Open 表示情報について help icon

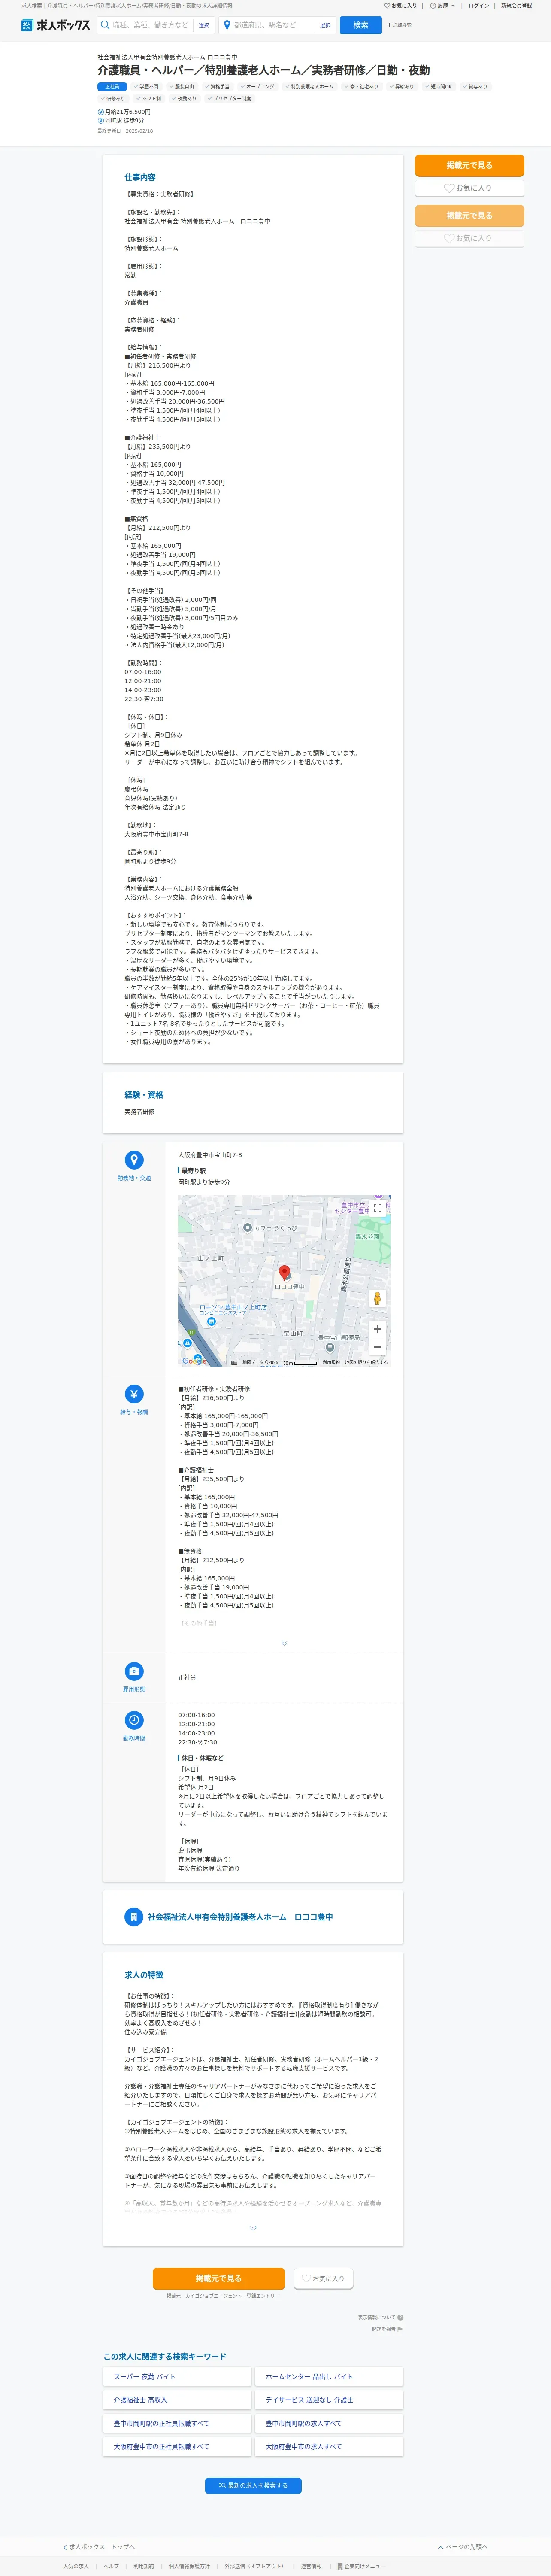(400, 2317)
